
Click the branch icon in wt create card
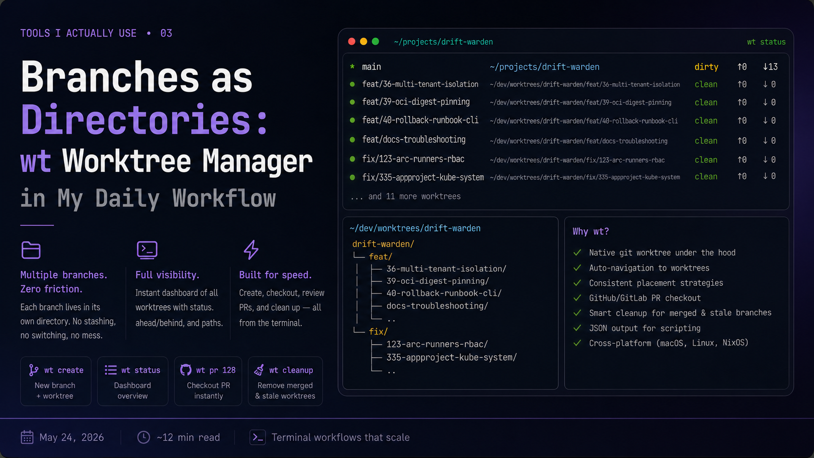coord(33,370)
